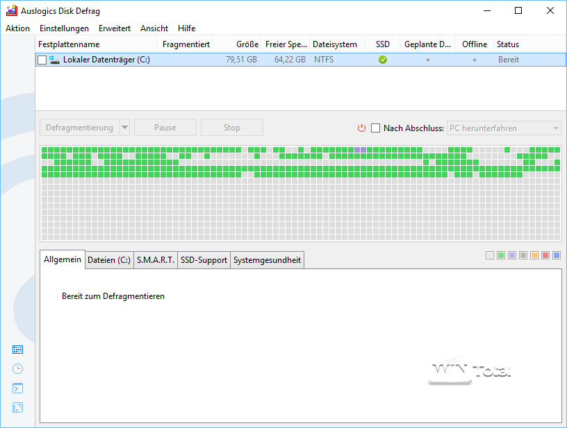567x428 pixels.
Task: Open the cluster map view sidebar icon
Action: [18, 350]
